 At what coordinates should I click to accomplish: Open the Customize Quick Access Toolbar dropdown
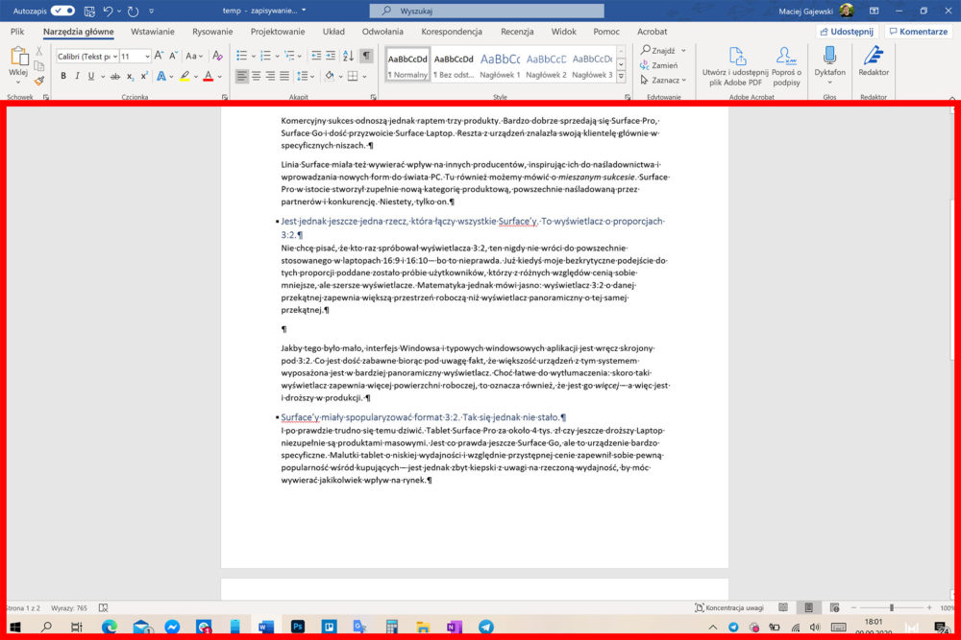coord(152,11)
